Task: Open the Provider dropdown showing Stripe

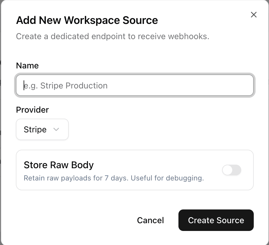Action: tap(42, 129)
